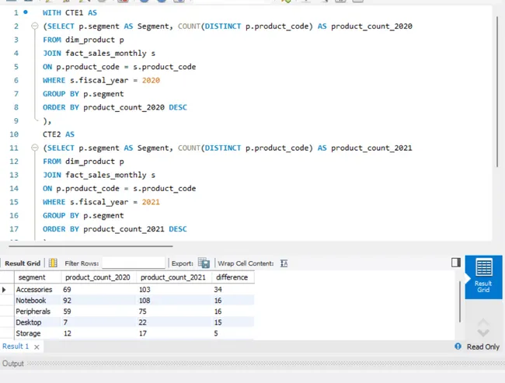This screenshot has width=505, height=383.
Task: Click the 2020 value on line 6
Action: (151, 80)
